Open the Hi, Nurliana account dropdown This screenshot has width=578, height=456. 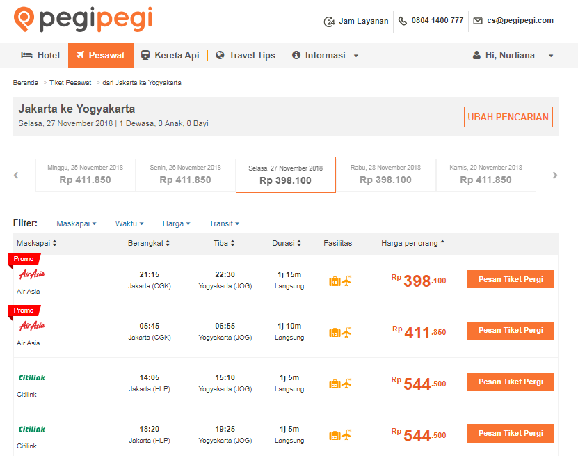click(x=513, y=55)
